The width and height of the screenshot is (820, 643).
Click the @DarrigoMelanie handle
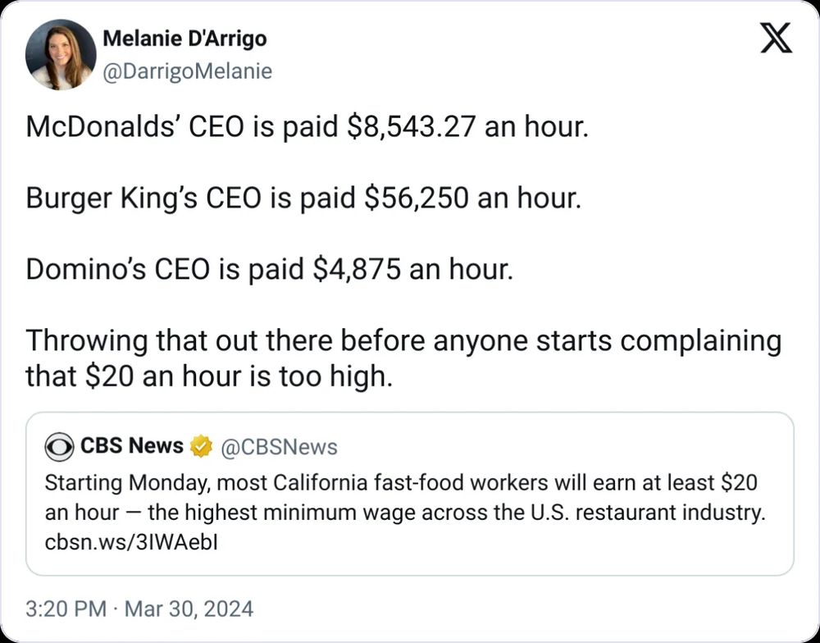pos(188,71)
